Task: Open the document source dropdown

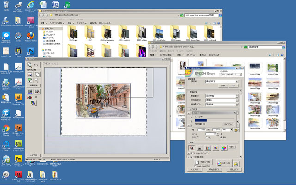Action: point(222,100)
